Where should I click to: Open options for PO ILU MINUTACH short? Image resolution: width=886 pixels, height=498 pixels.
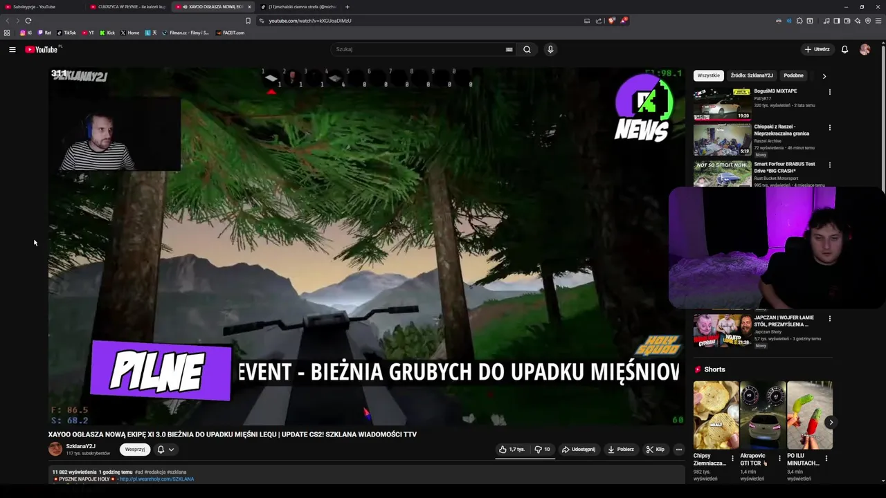coord(826,458)
